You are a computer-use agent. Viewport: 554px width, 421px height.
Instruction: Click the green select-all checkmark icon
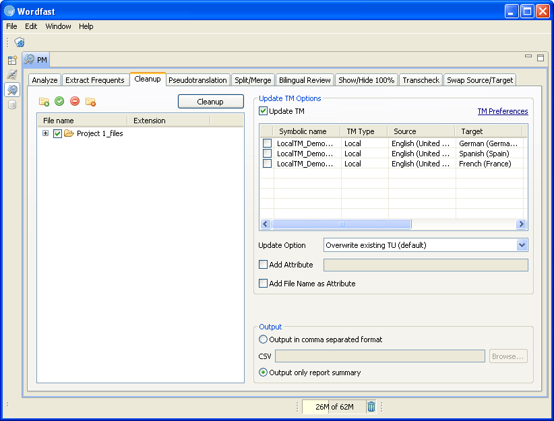pyautogui.click(x=59, y=101)
